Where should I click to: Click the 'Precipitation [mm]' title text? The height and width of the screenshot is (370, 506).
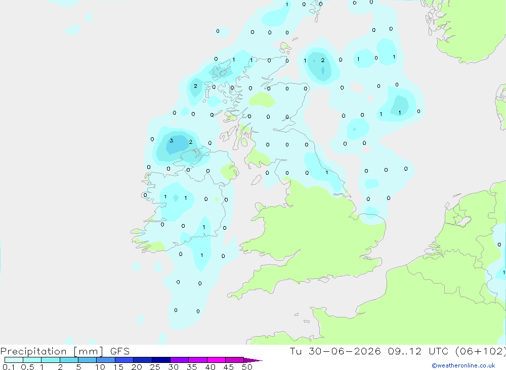click(52, 351)
